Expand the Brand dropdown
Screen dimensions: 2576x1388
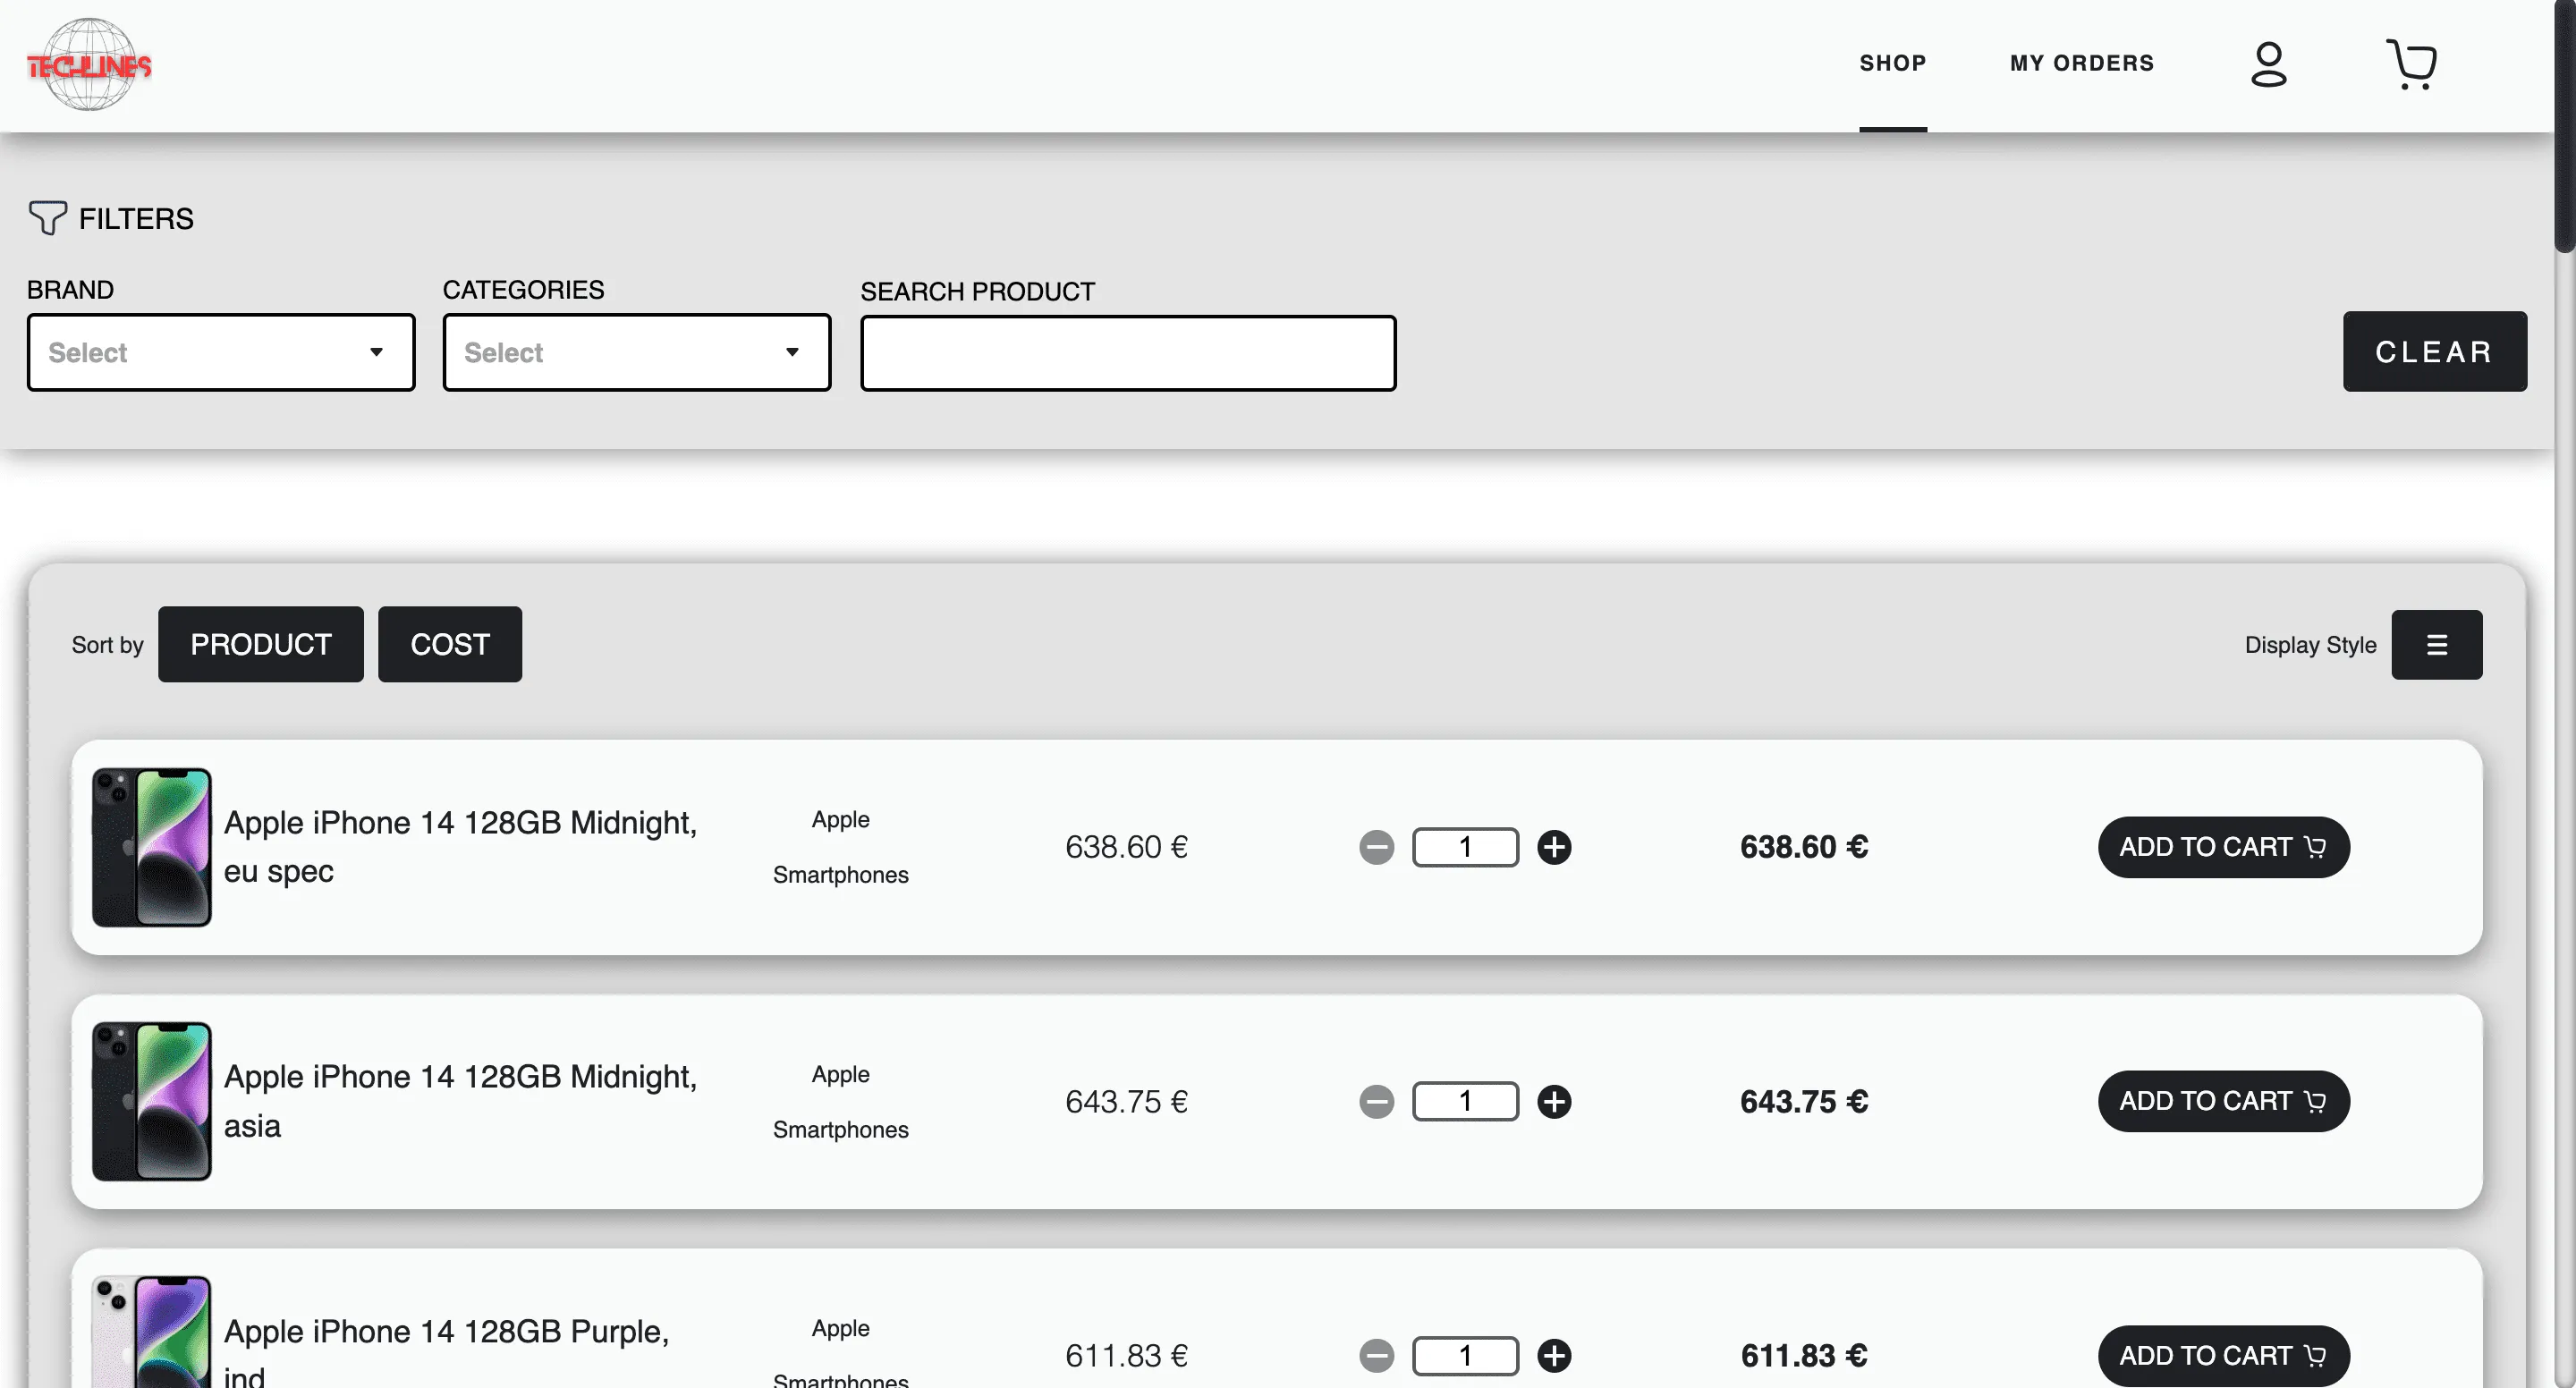(x=221, y=352)
